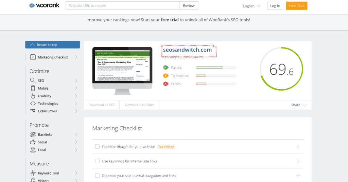Click the Marketing Checklist checkmark icon
Image resolution: width=348 pixels, height=182 pixels.
(x=33, y=57)
